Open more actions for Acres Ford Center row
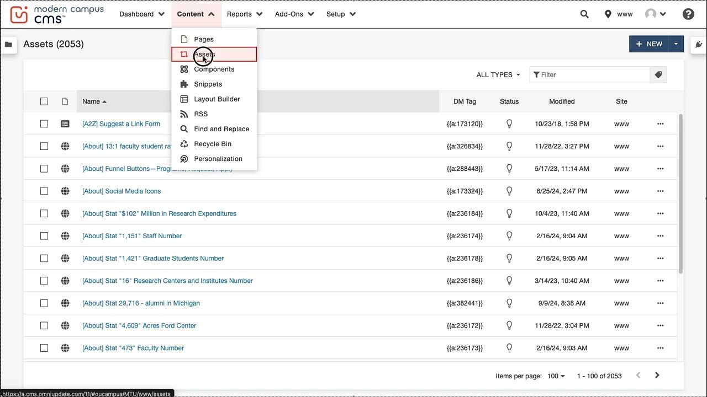The width and height of the screenshot is (707, 397). click(x=660, y=326)
